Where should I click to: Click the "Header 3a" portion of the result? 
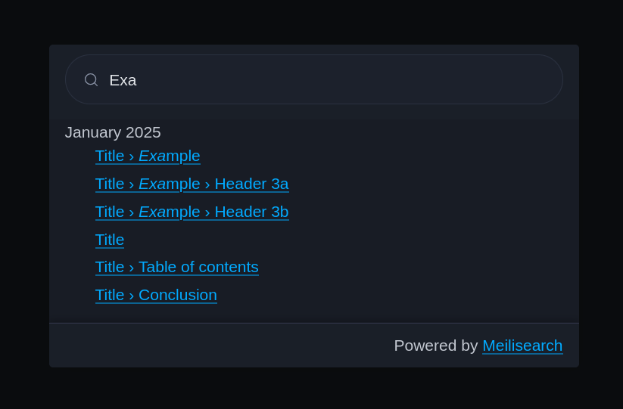(x=251, y=184)
